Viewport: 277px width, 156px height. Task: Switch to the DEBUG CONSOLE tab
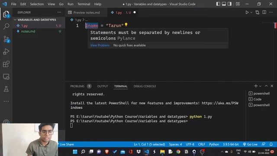tap(145, 86)
